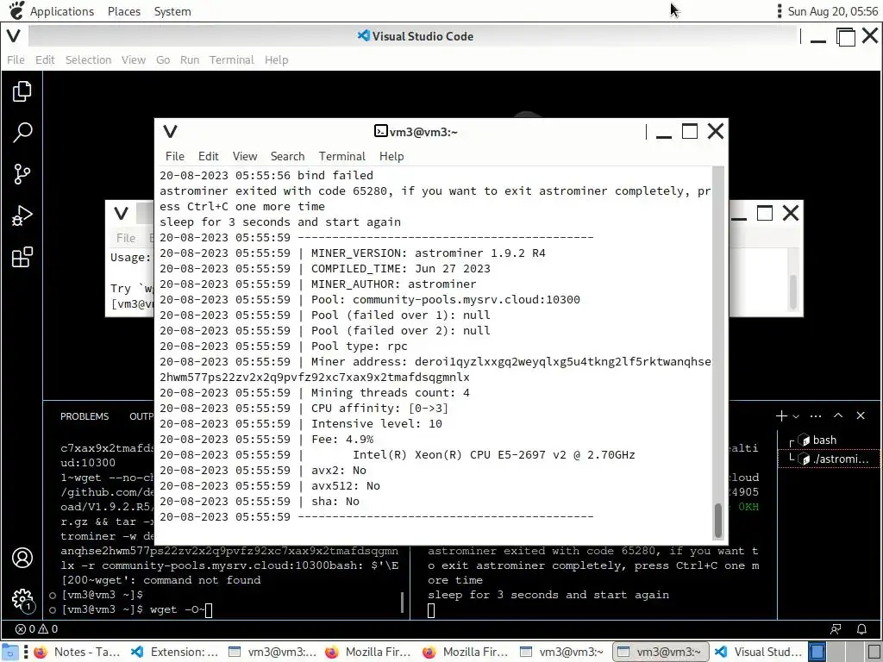Select the bash terminal entry
The image size is (883, 662).
click(x=829, y=440)
